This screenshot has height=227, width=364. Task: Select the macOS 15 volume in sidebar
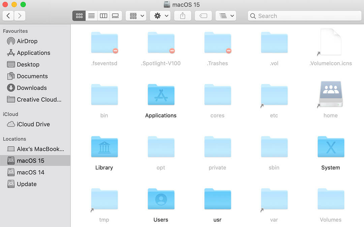35,161
